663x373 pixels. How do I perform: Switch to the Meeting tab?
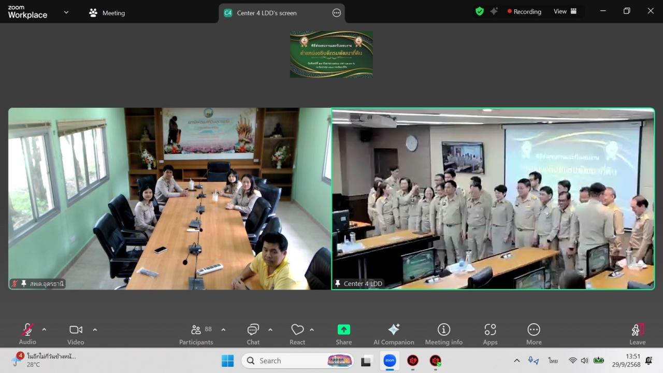point(107,13)
